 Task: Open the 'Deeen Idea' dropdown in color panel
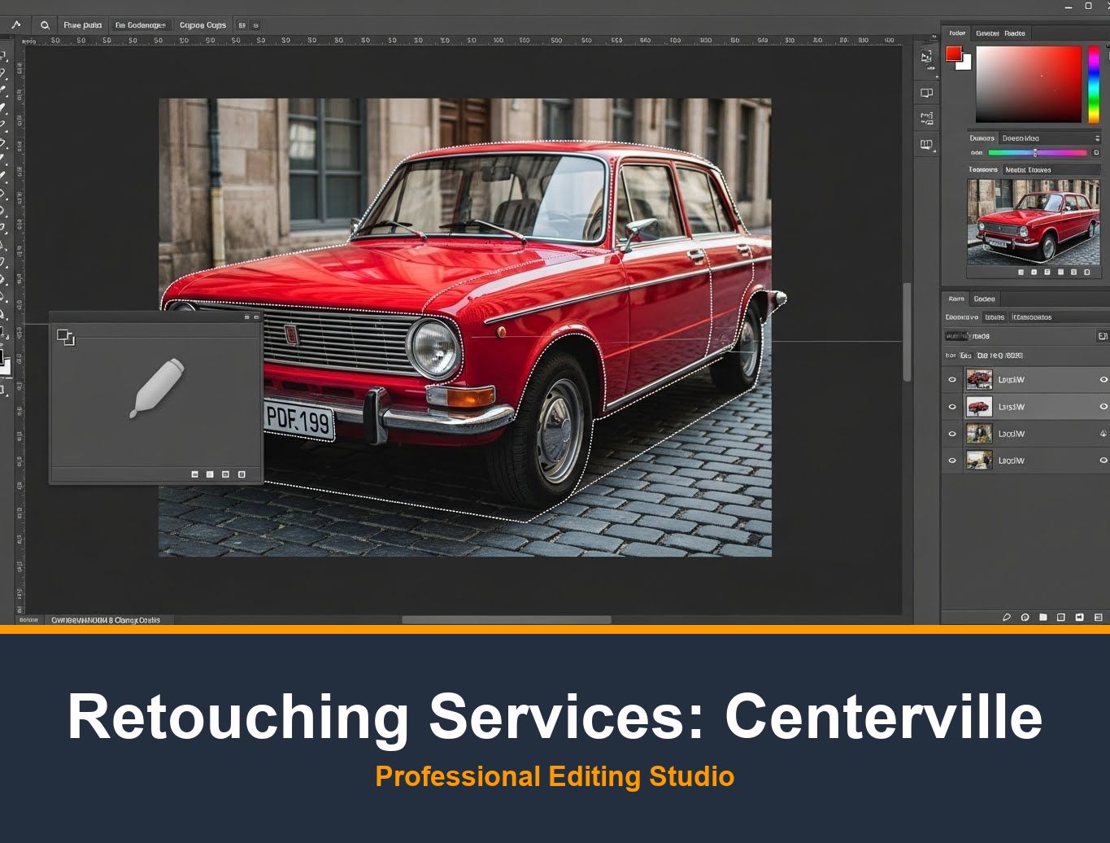tap(1049, 138)
